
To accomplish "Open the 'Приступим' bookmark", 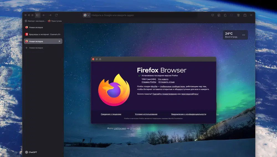I will (x=55, y=21).
